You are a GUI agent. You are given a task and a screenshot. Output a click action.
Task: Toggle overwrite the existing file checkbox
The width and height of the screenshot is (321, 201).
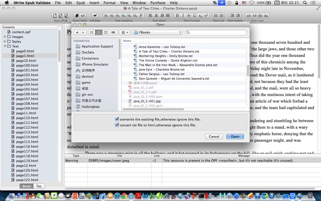tap(117, 119)
